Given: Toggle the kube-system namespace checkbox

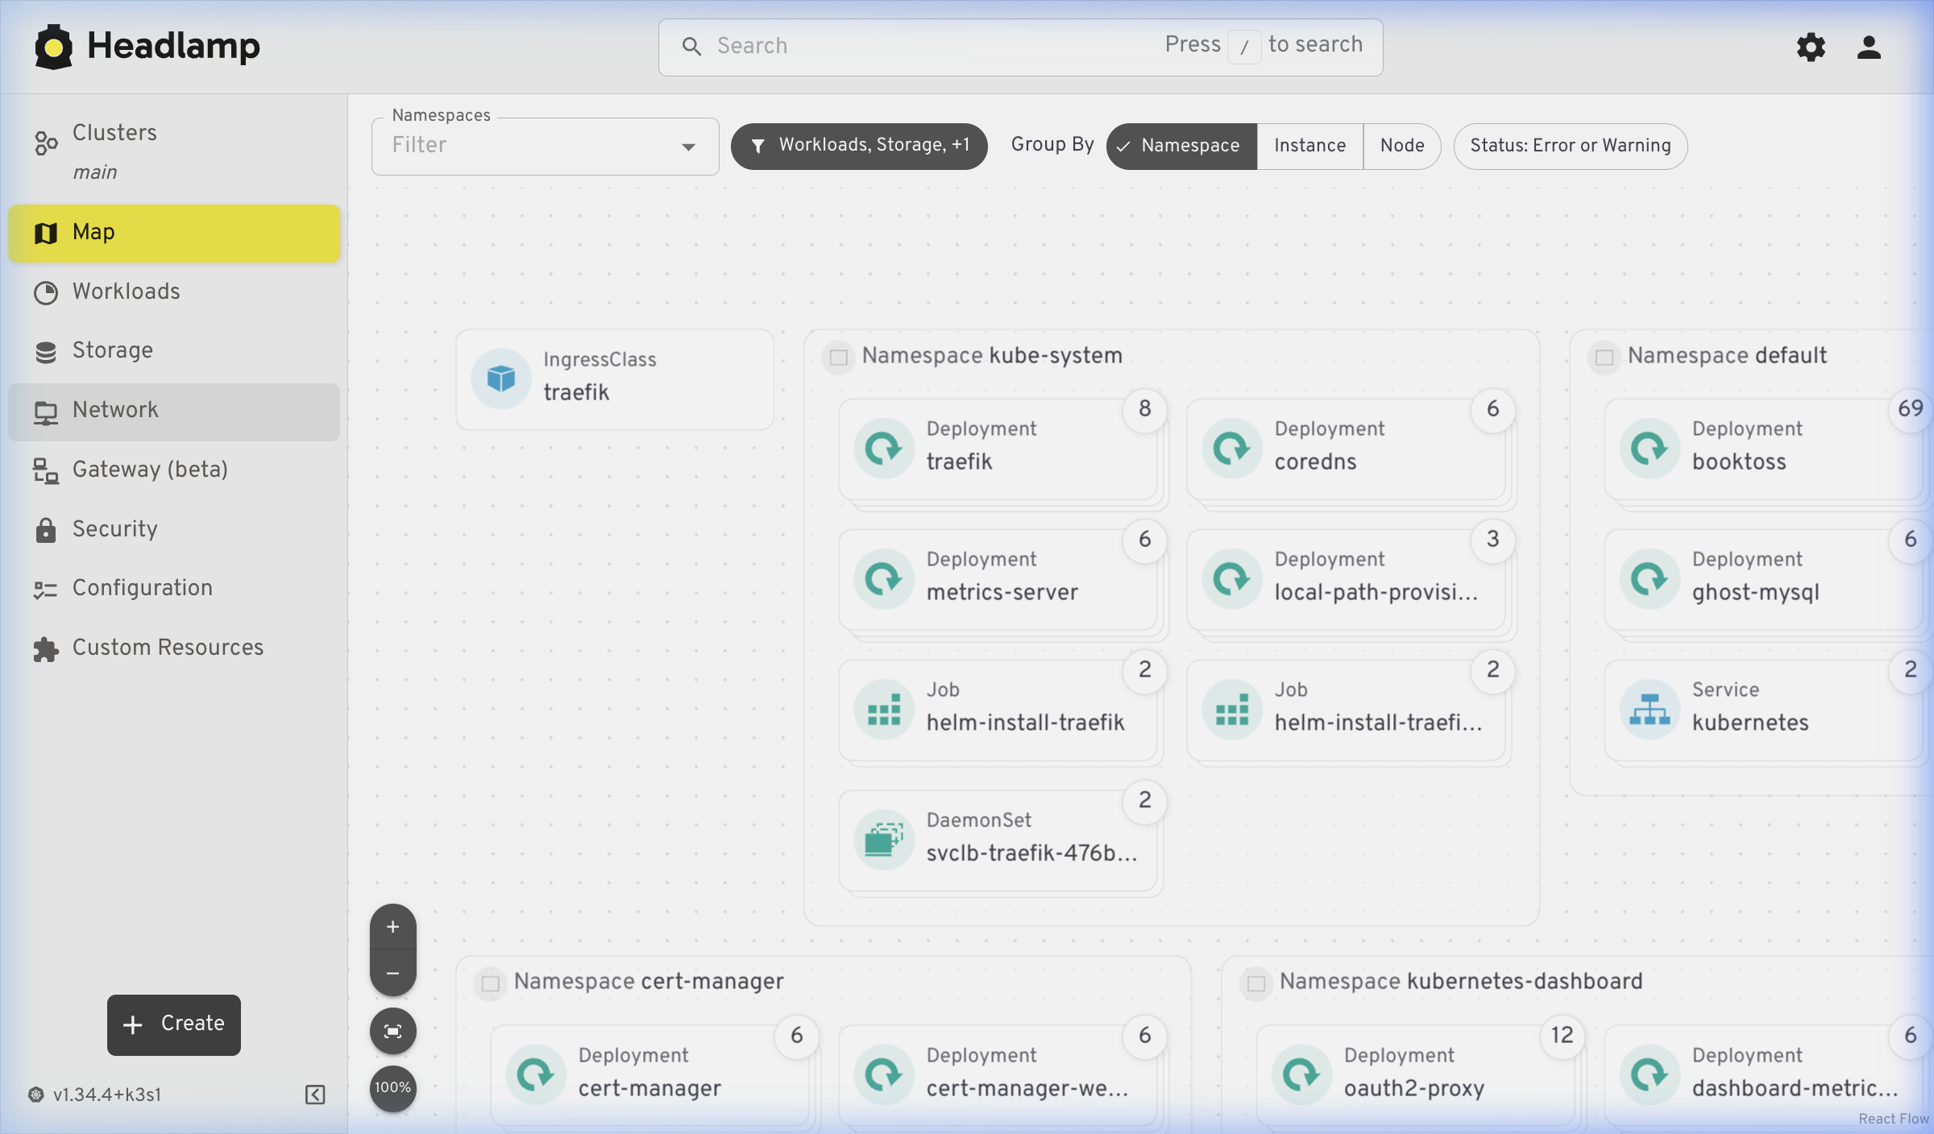Looking at the screenshot, I should [838, 357].
